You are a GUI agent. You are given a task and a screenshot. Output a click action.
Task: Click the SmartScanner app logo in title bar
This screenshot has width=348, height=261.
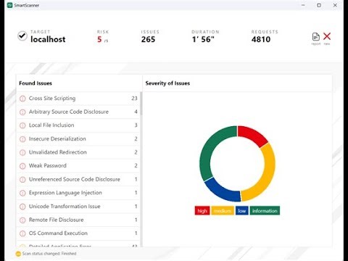[x=9, y=5]
